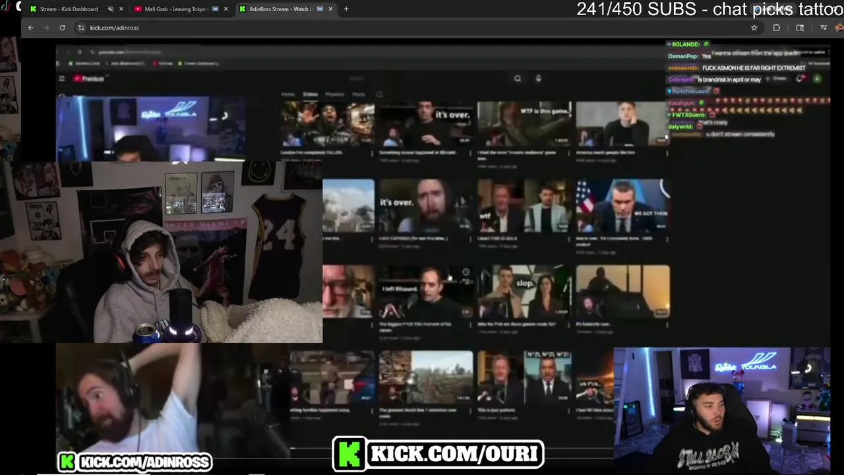Click the ROLANDD username in chat
Viewport: 844px width, 475px height.
685,44
